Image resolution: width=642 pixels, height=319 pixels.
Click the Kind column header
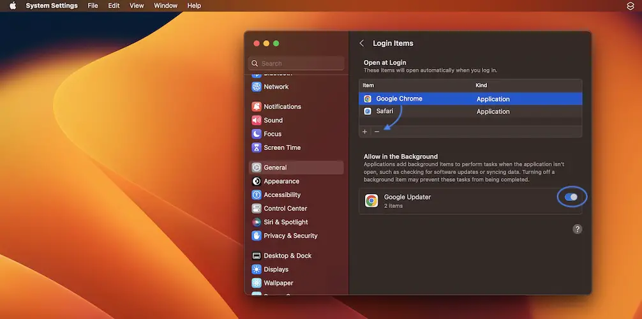point(481,85)
